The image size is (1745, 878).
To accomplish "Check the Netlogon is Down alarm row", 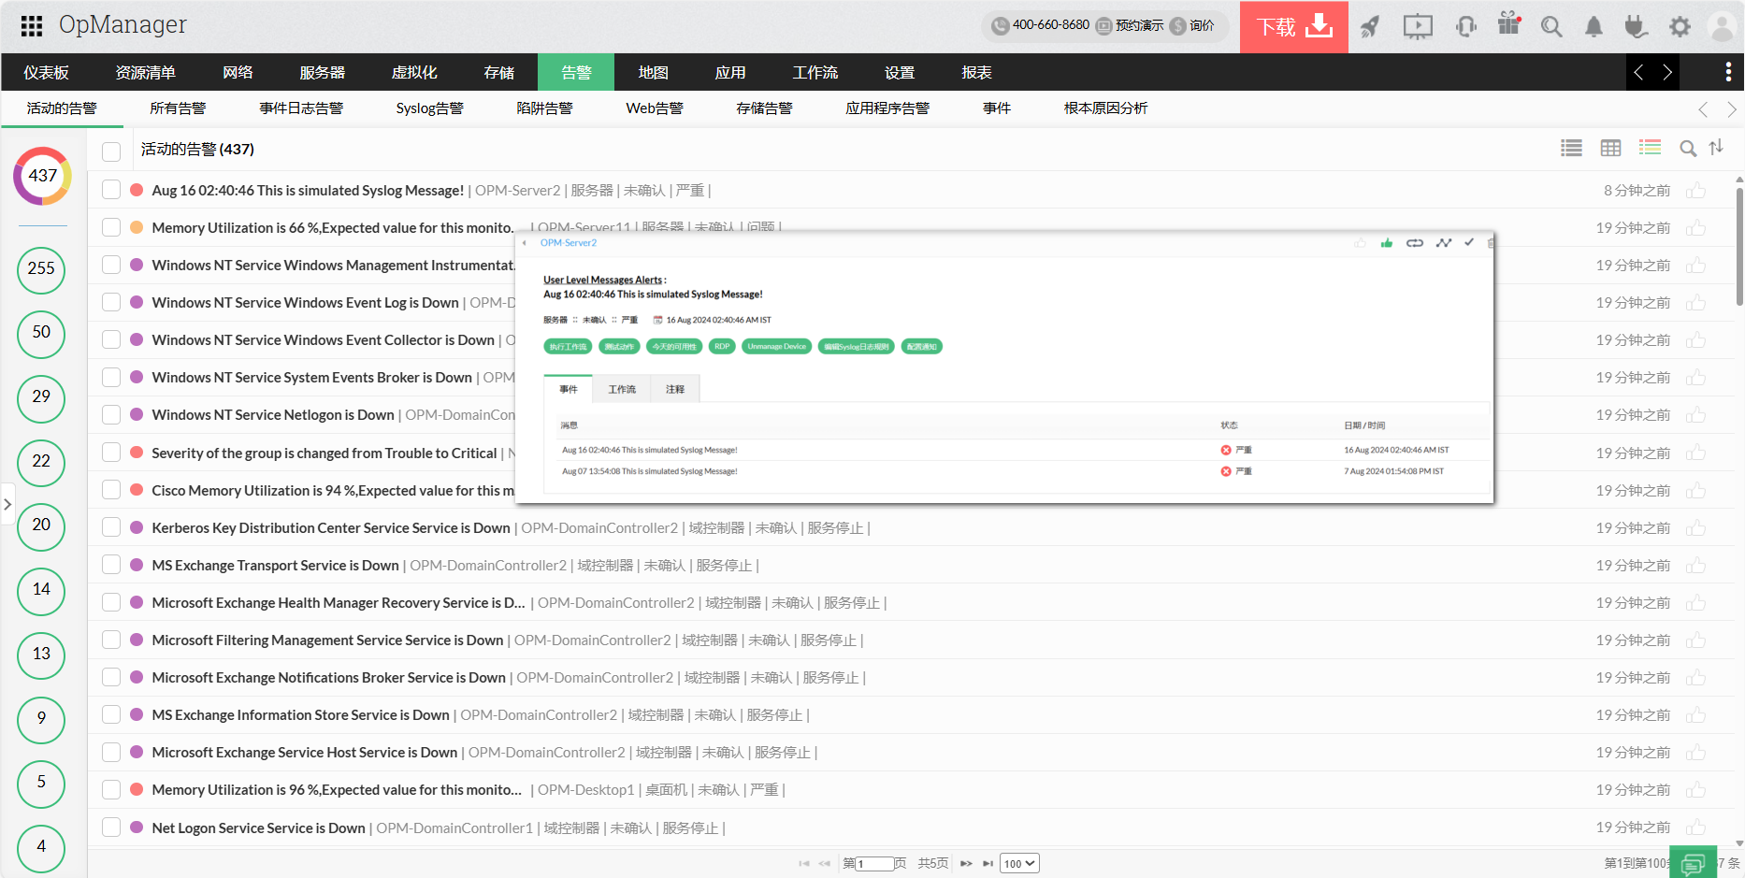I will coord(111,414).
